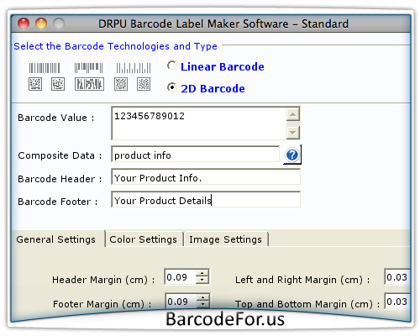
Task: Minimize the window with the yellow button
Action: pyautogui.click(x=41, y=24)
